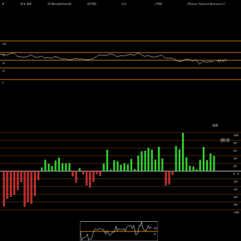Click the MR axis label -60
Viewport: 241px width, 241px height.
coord(235,197)
